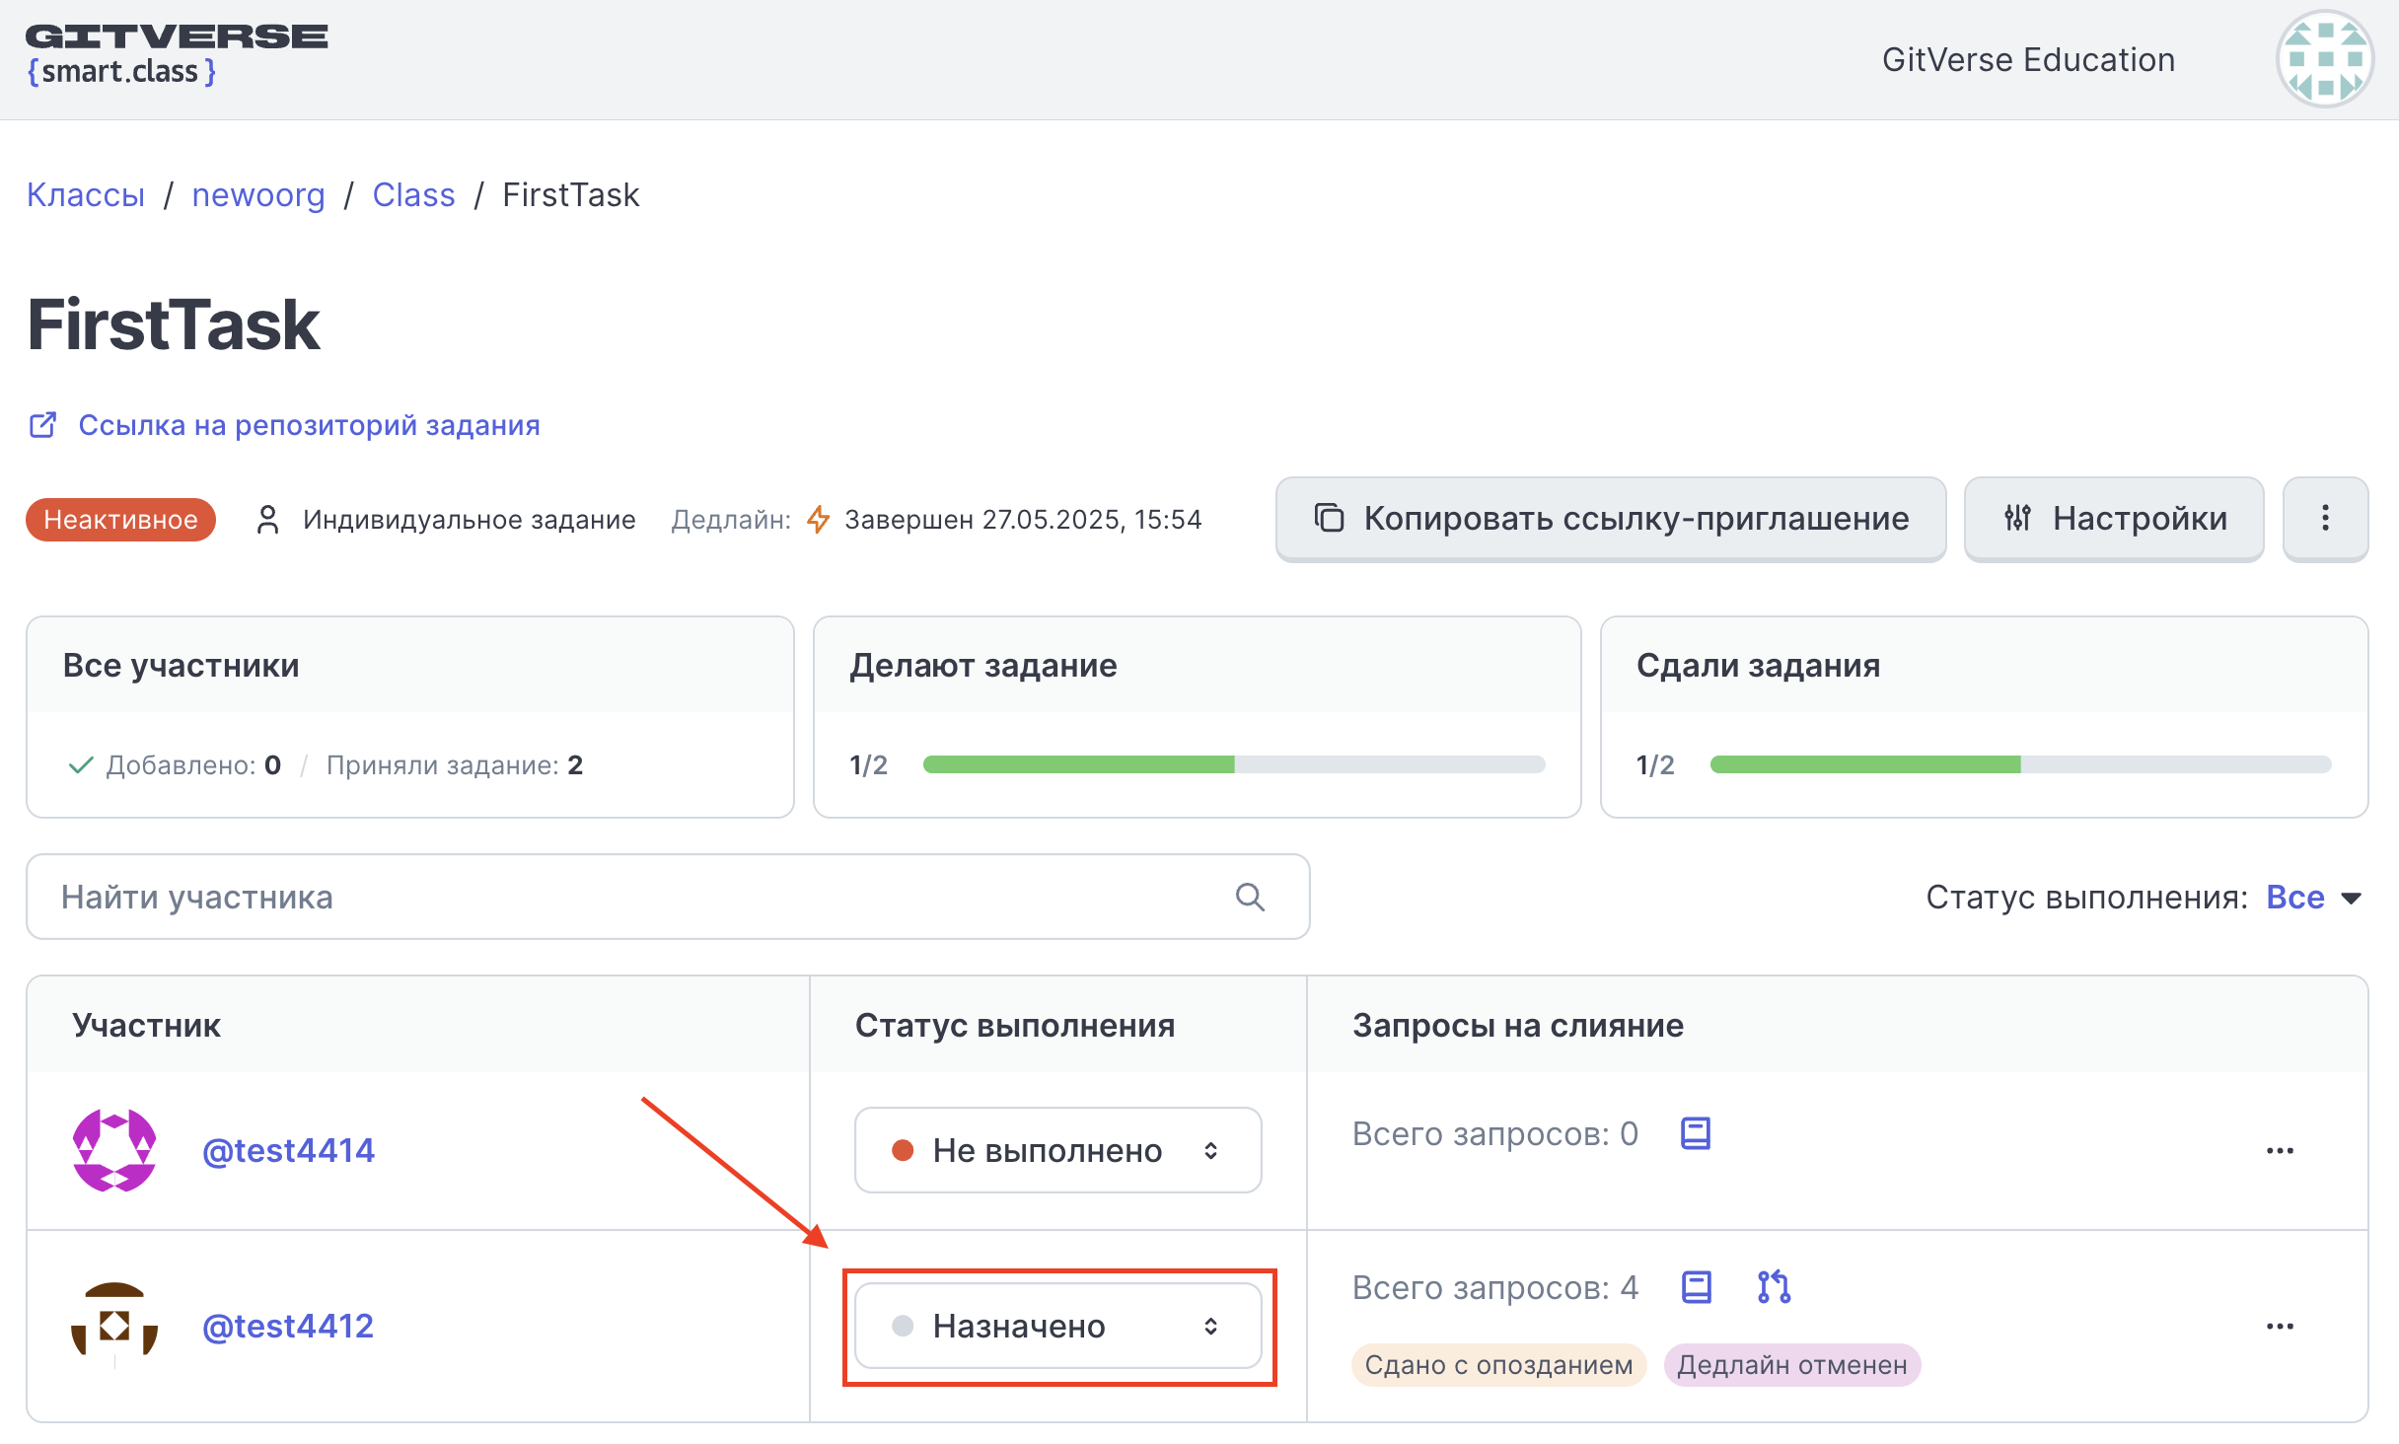Click Делают задание card title
The height and width of the screenshot is (1444, 2399).
pyautogui.click(x=982, y=665)
